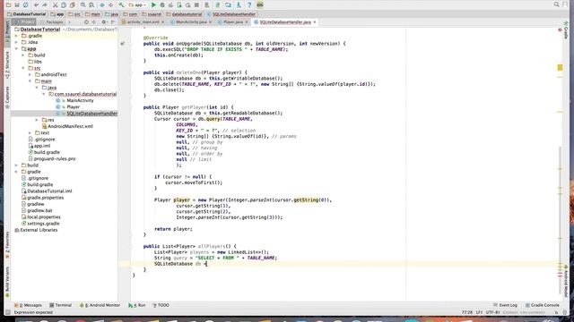
Task: Expand the External Libraries node
Action: click(x=36, y=230)
